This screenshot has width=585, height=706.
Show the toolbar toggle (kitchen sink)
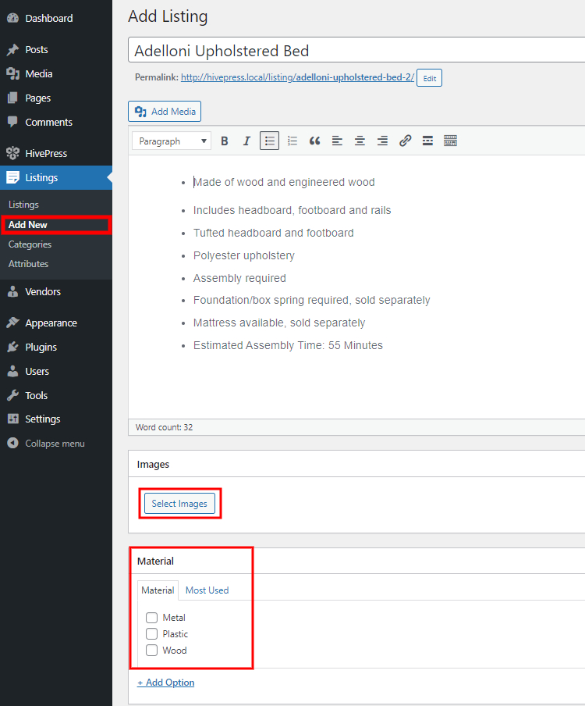tap(450, 141)
